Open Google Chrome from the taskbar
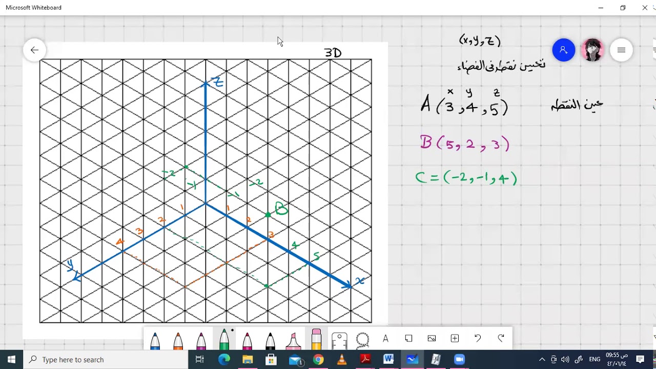The height and width of the screenshot is (369, 656). click(x=318, y=359)
